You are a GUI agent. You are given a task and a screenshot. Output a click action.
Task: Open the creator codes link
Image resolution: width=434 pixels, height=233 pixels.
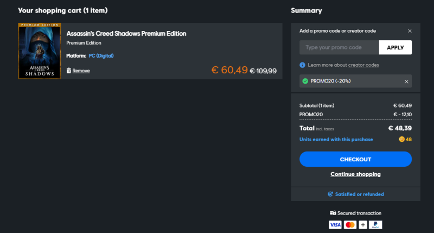coord(363,65)
